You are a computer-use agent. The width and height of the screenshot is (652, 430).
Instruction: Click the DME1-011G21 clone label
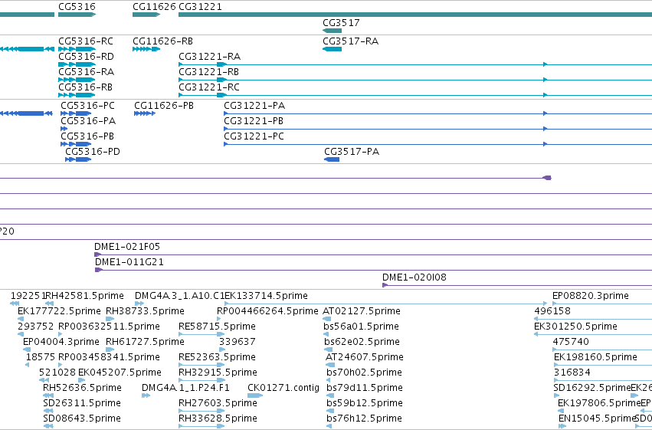(129, 262)
